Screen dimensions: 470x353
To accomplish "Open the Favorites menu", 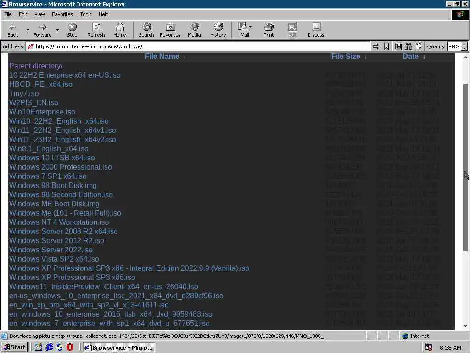I will pyautogui.click(x=62, y=14).
